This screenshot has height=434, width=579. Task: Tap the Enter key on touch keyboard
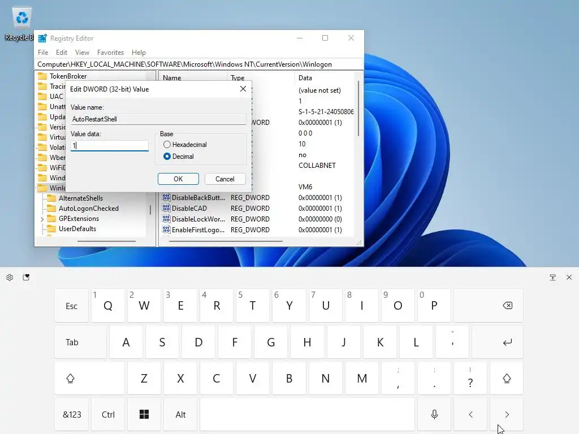(x=498, y=342)
